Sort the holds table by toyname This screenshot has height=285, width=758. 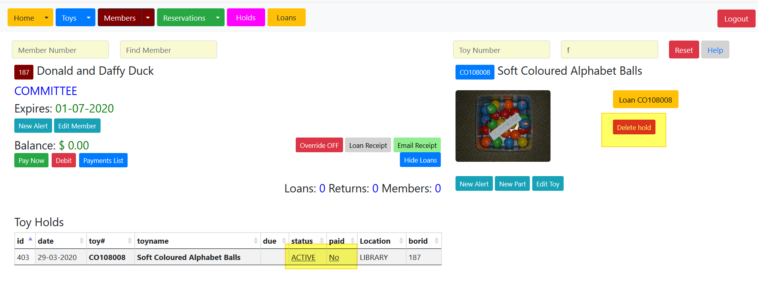tap(197, 241)
